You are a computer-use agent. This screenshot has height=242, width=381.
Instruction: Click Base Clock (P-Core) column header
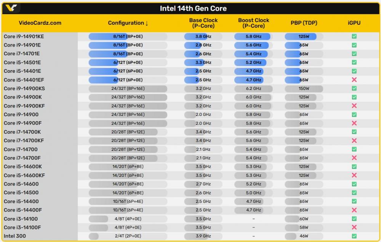(203, 23)
